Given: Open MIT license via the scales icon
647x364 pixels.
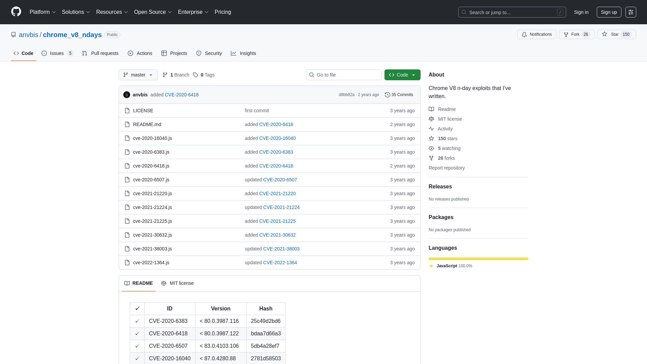Looking at the screenshot, I should coord(432,119).
